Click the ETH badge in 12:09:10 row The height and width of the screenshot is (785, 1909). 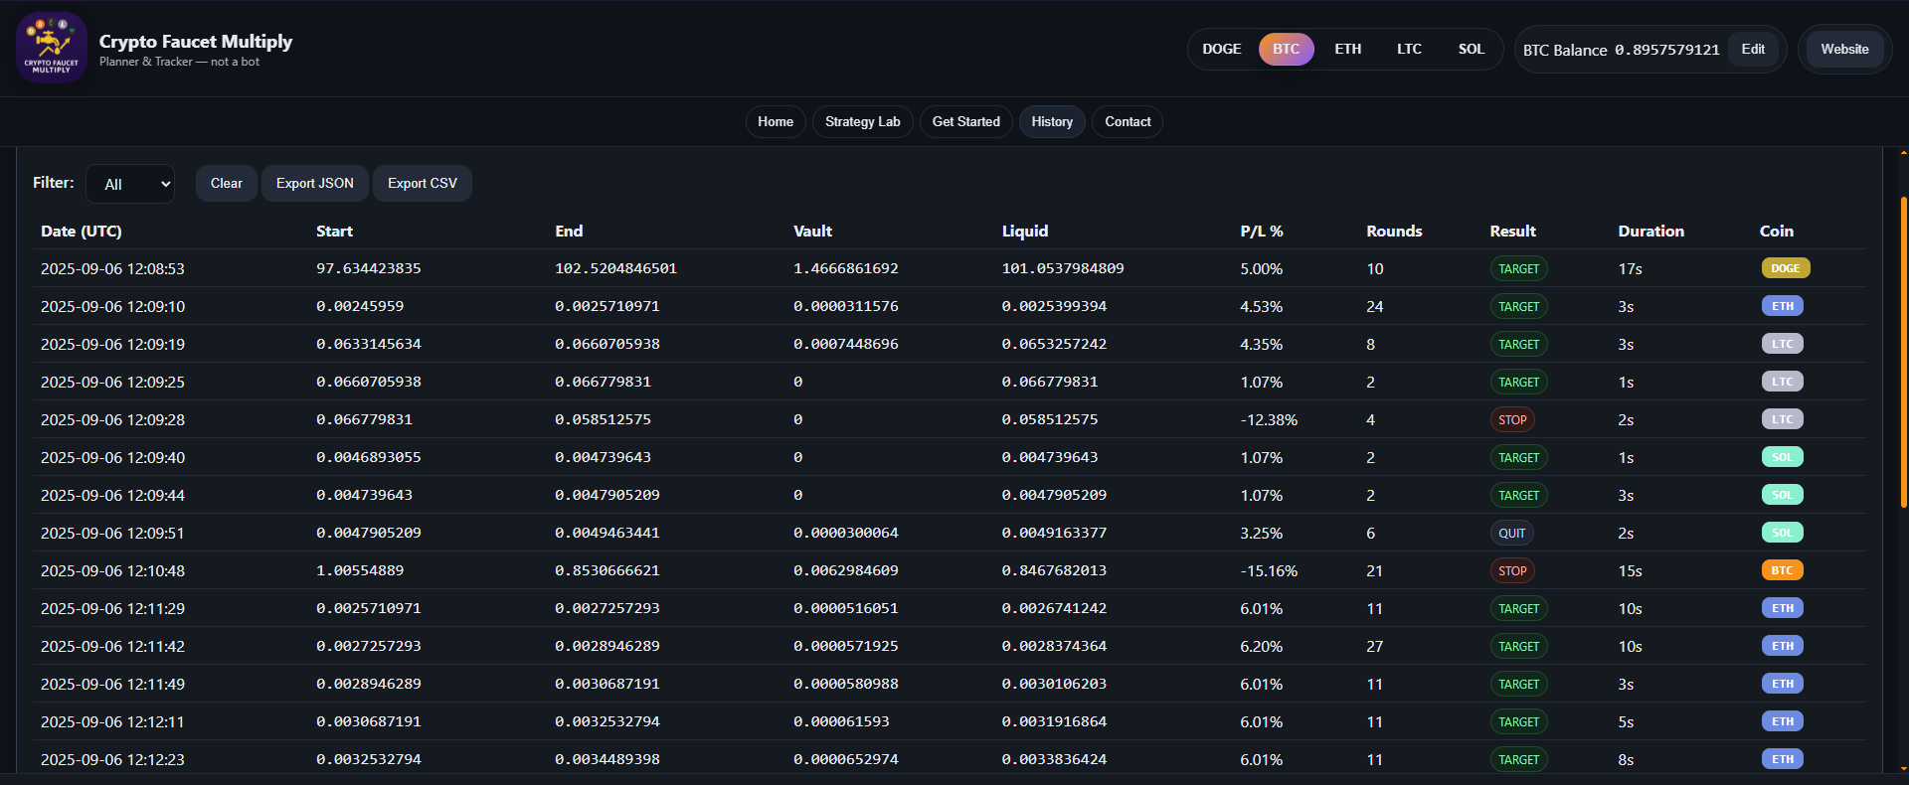[x=1782, y=306]
